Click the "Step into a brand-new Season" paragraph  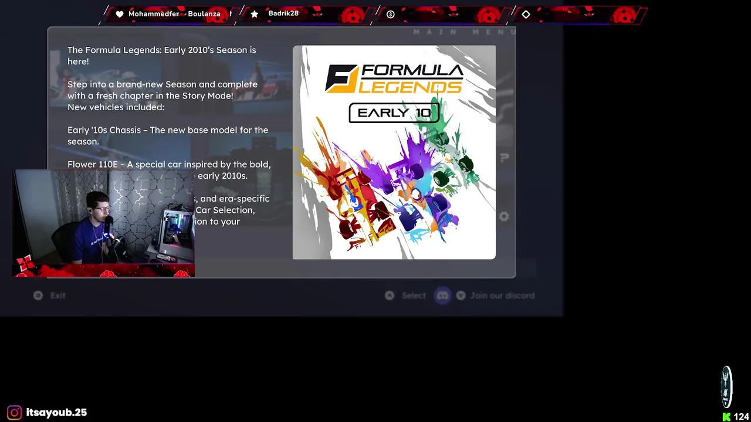click(x=163, y=90)
